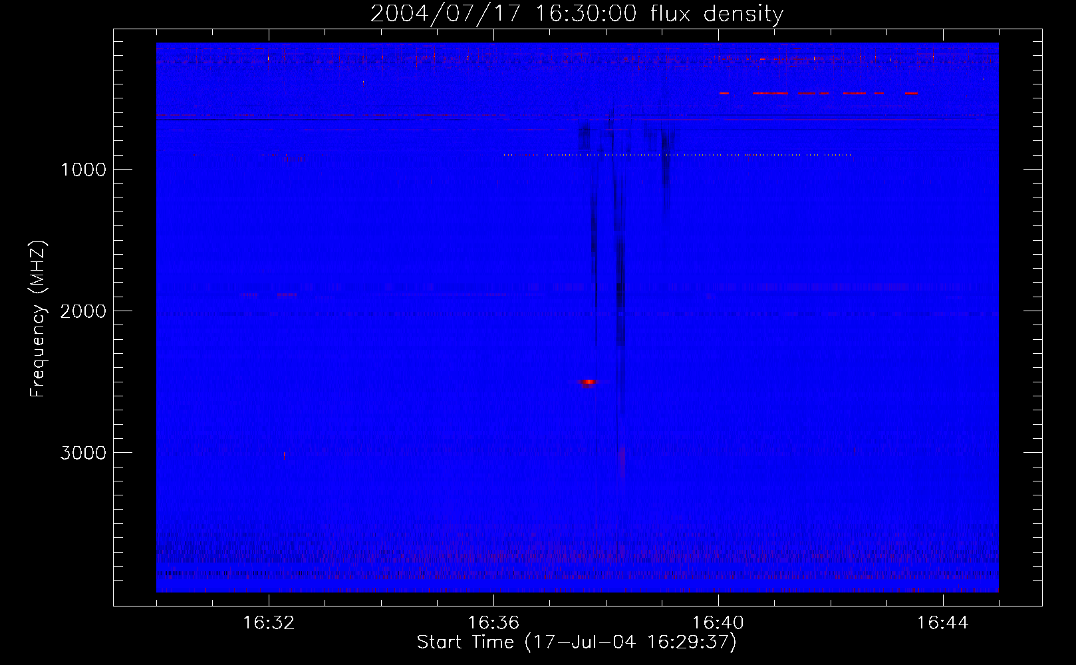The height and width of the screenshot is (665, 1076).
Task: Click the 2000 frequency tick label
Action: [x=83, y=311]
